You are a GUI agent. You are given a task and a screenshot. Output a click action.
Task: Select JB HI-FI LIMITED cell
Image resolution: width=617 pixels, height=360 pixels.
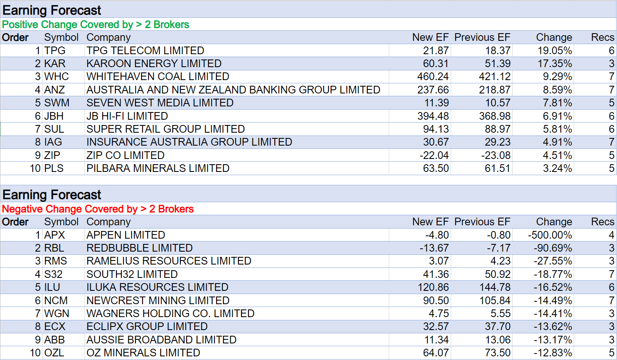(x=127, y=116)
